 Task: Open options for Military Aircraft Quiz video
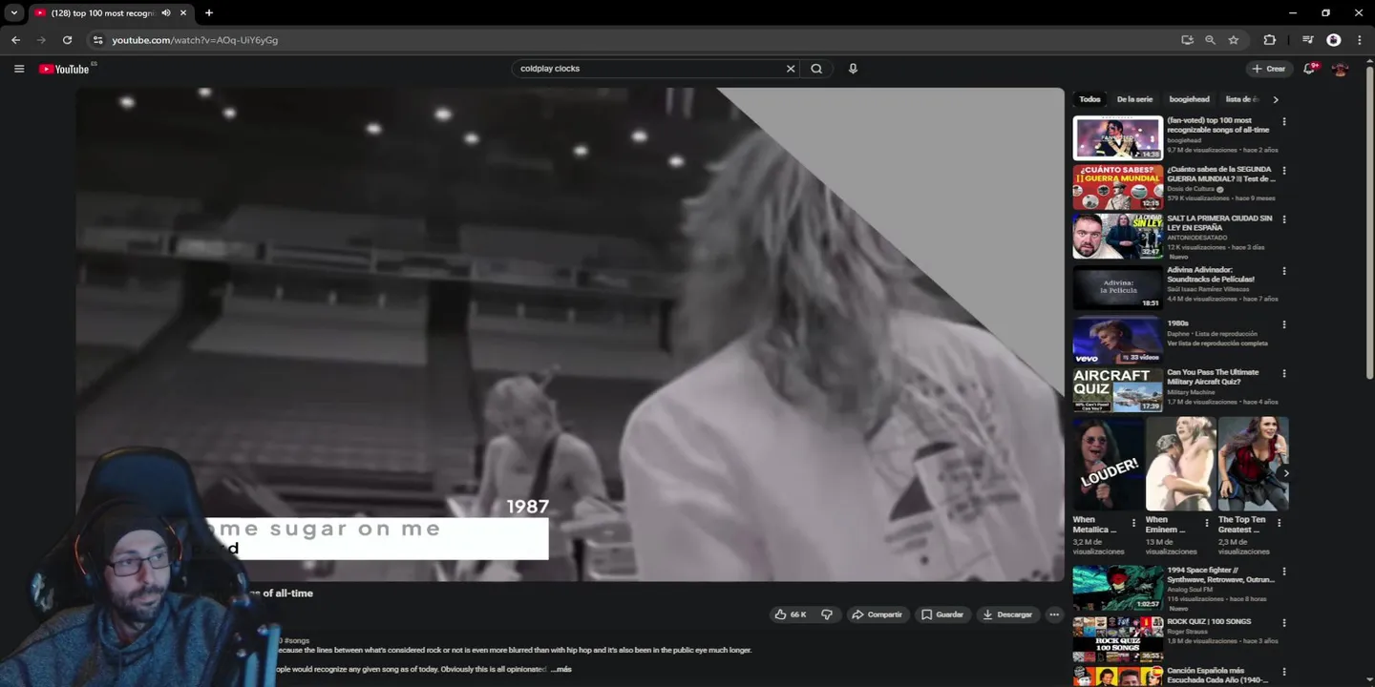coord(1284,374)
